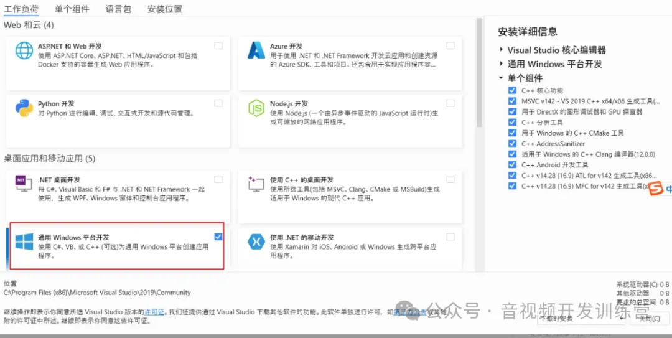Open the 下载时安装 install mode dropdown
The width and height of the screenshot is (672, 338).
coord(582,318)
